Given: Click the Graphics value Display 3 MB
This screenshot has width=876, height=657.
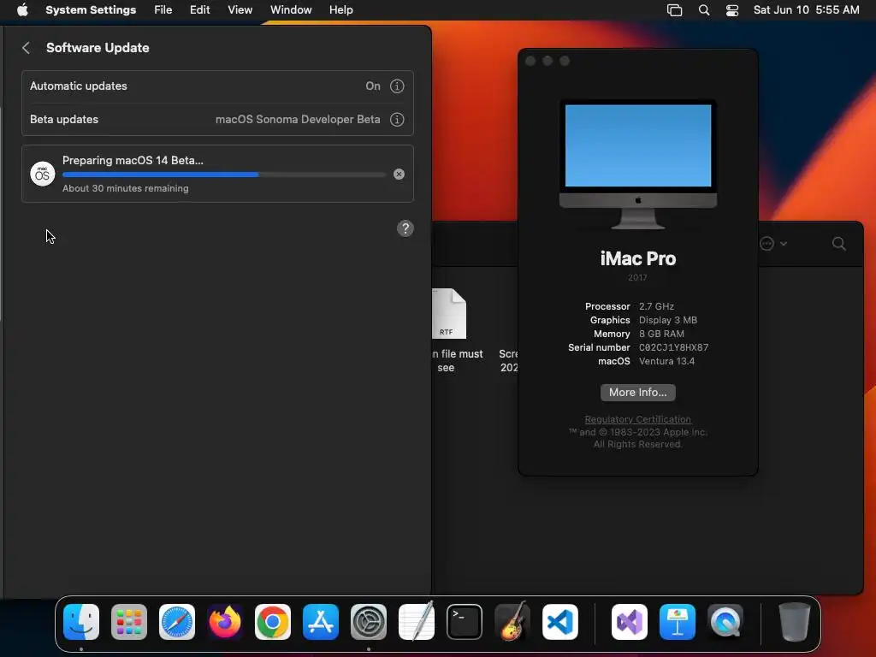Looking at the screenshot, I should pyautogui.click(x=667, y=320).
